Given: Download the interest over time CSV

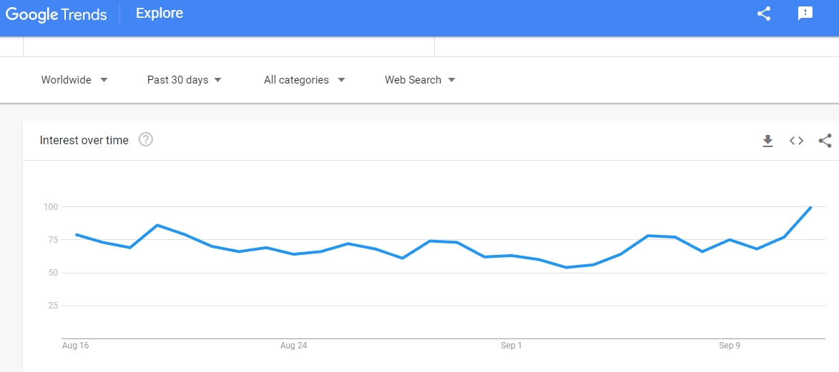Looking at the screenshot, I should pos(768,141).
